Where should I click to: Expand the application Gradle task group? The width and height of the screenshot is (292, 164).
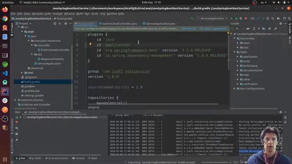tap(238, 56)
